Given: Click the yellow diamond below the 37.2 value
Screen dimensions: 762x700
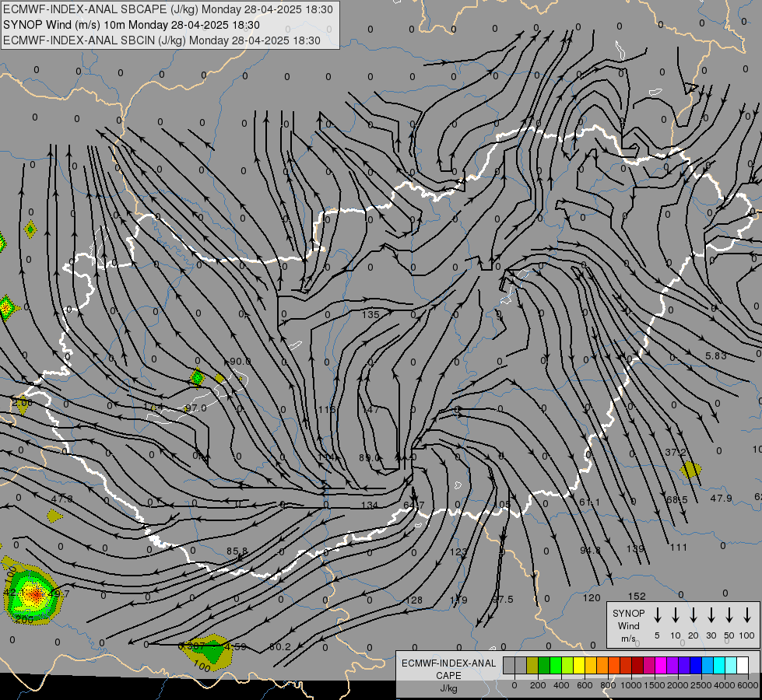Looking at the screenshot, I should [690, 470].
